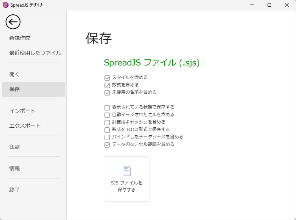Click the SpreadJS ファイル (.sjs) heading
Screen dimensions: 296x220
pos(152,63)
